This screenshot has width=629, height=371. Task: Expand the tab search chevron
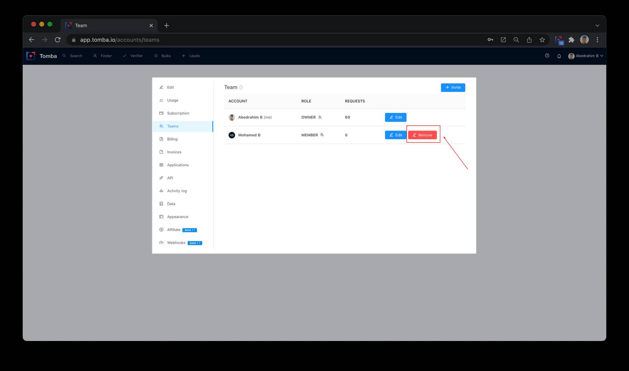(x=597, y=25)
